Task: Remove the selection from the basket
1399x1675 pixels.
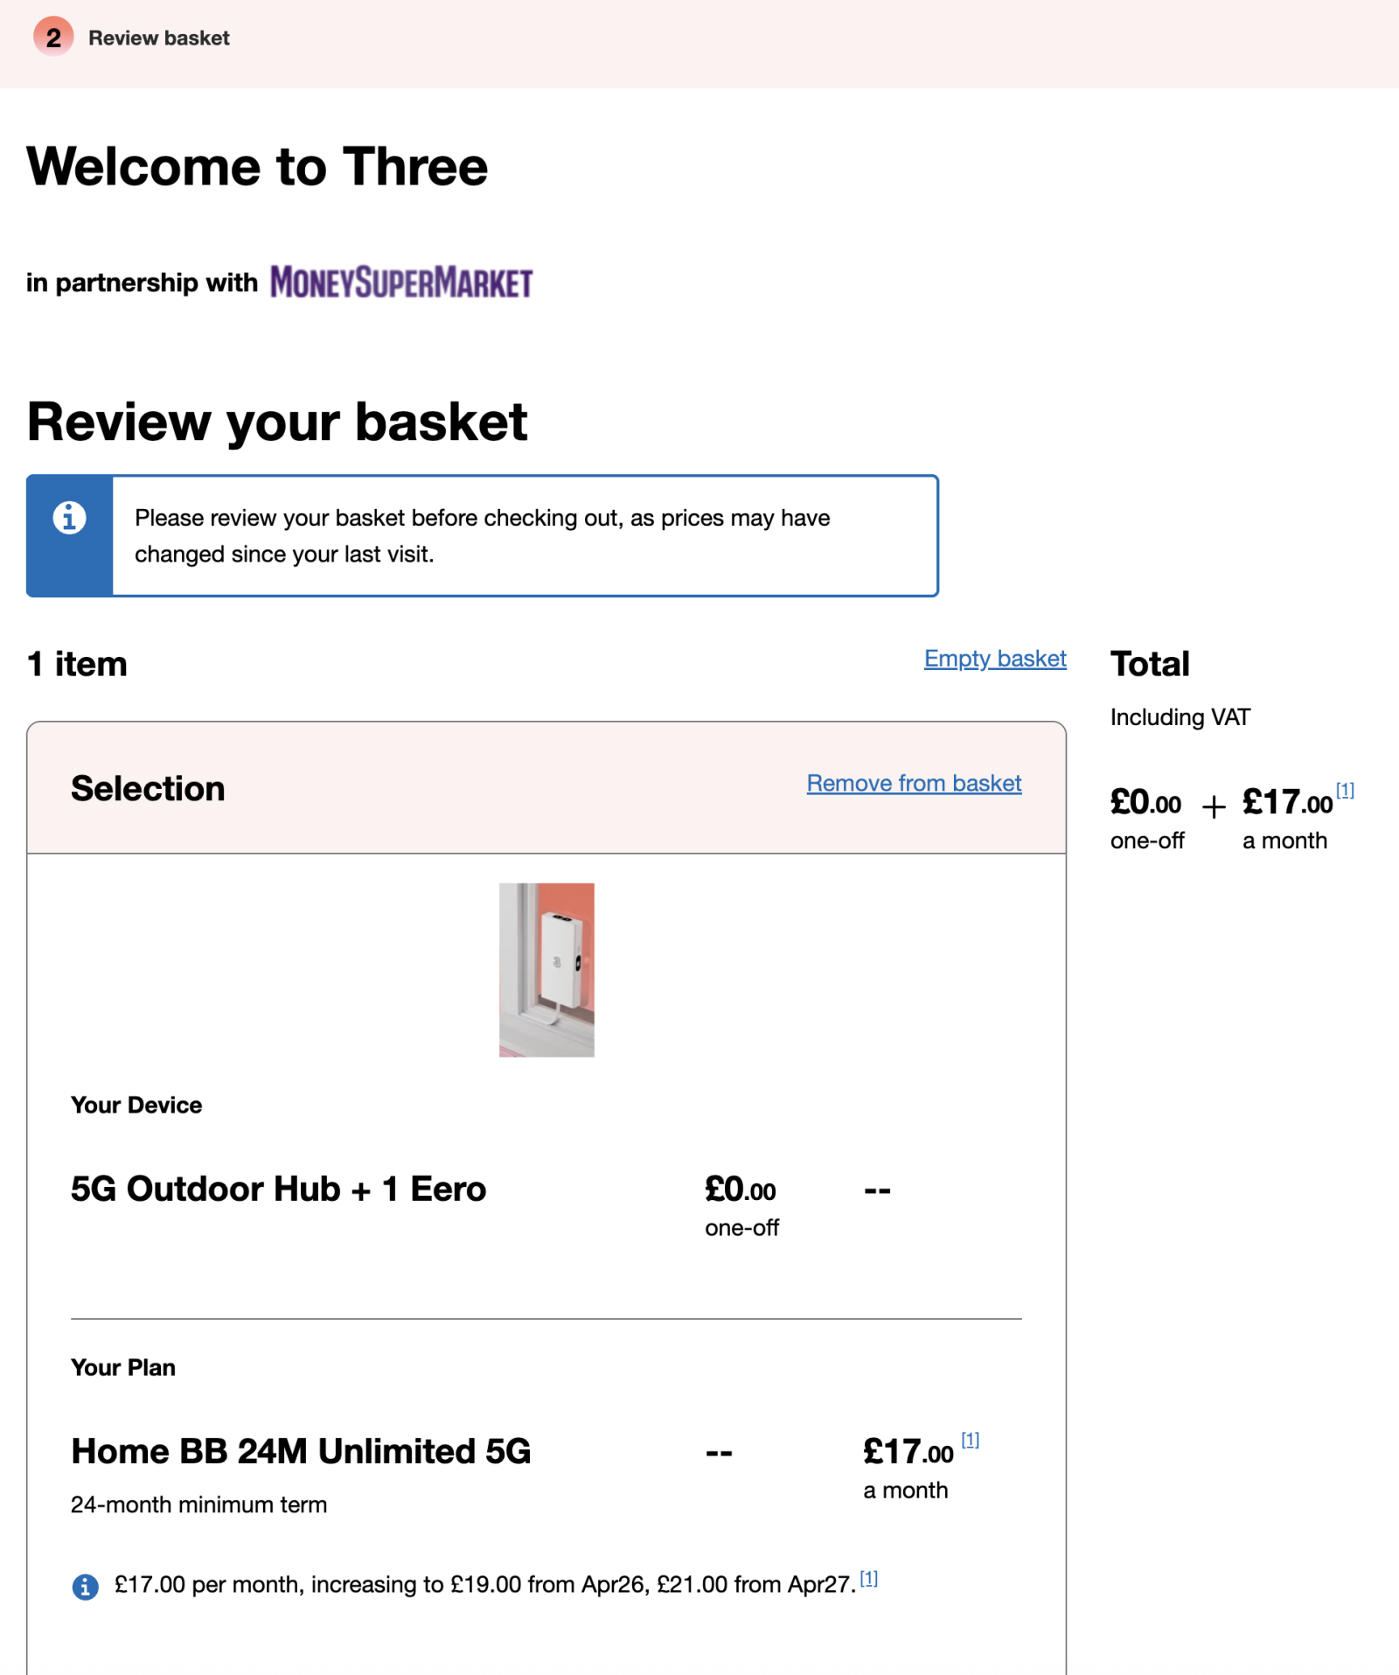Action: 914,783
